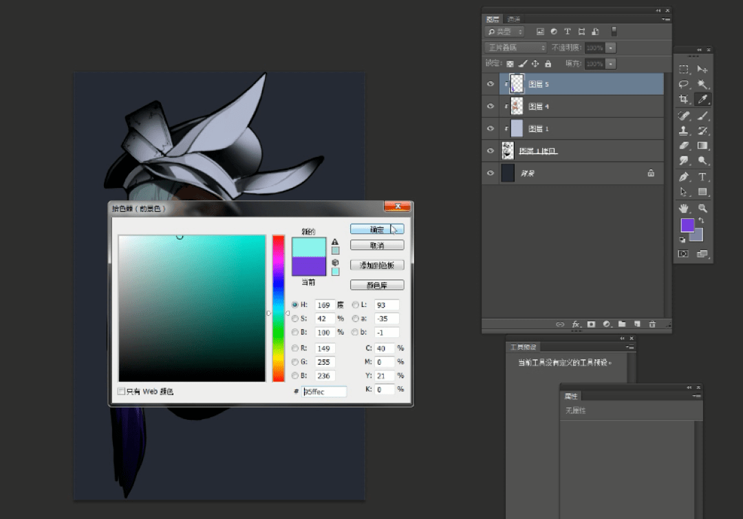Expand the opacity 不透明度 dropdown arrow
Viewport: 743px width, 519px height.
coord(611,48)
